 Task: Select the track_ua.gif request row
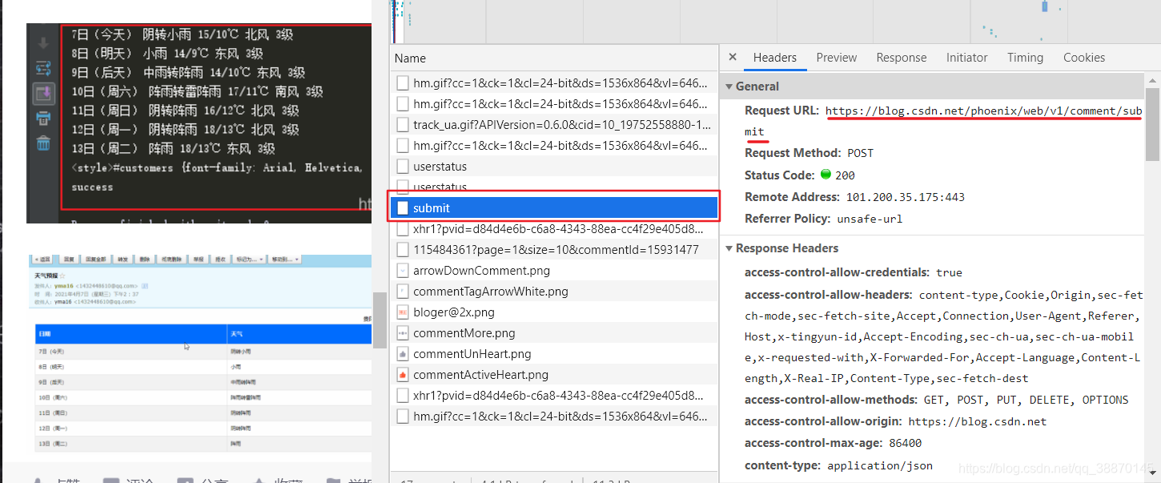554,125
